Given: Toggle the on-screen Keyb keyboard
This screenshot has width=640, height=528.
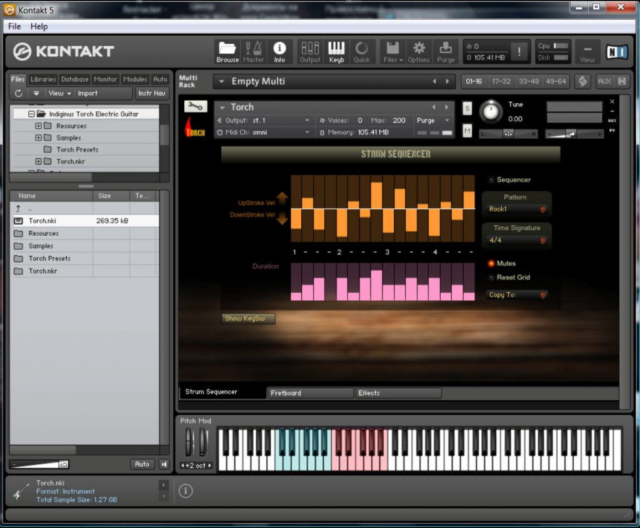Looking at the screenshot, I should (336, 52).
